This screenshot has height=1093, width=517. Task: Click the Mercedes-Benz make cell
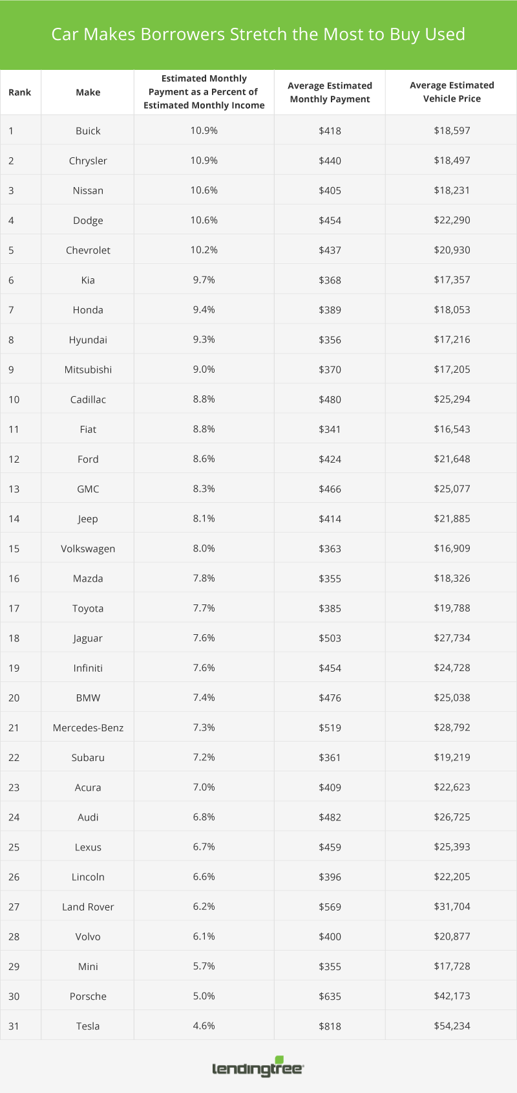coord(88,727)
